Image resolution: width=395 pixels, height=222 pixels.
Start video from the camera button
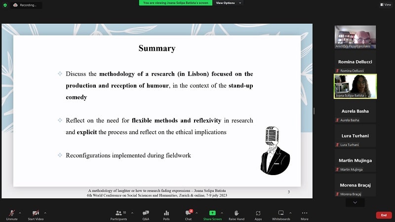35,214
